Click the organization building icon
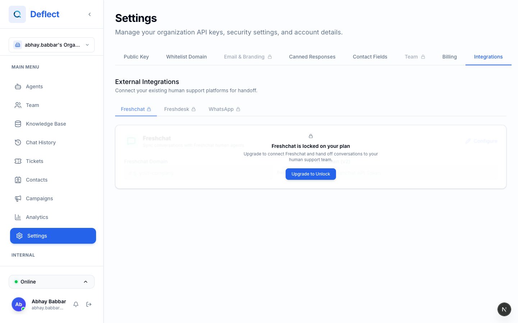This screenshot has width=518, height=323. click(18, 45)
